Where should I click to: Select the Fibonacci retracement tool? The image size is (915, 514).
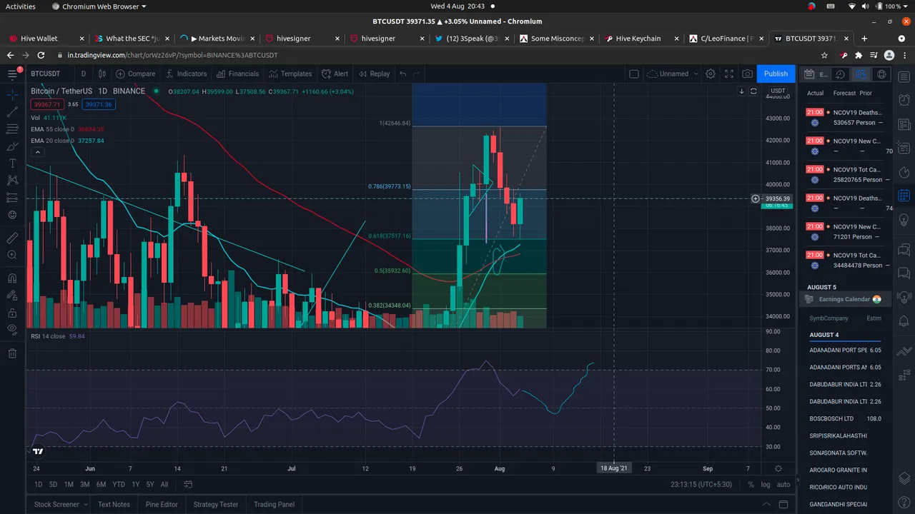coord(12,129)
